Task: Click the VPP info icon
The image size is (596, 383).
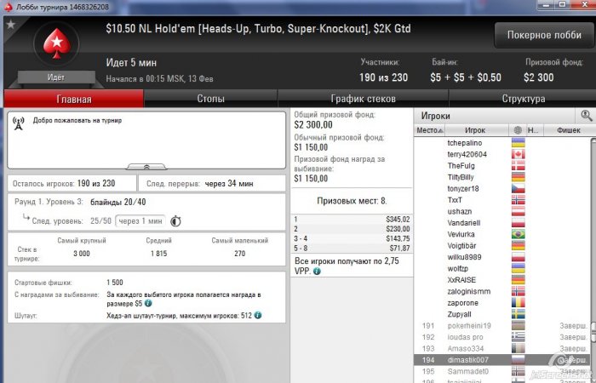Action: point(317,272)
